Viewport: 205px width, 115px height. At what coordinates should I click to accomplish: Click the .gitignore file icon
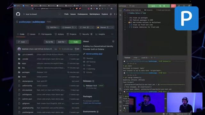coord(19,103)
